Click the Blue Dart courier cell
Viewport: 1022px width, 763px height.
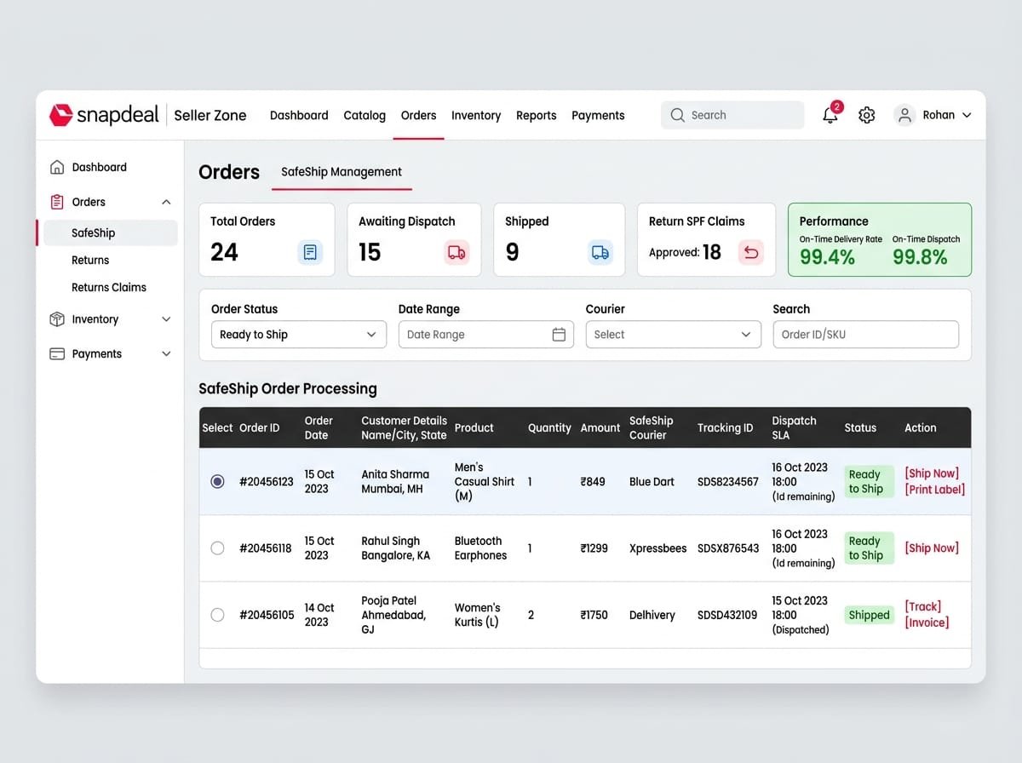pyautogui.click(x=652, y=481)
